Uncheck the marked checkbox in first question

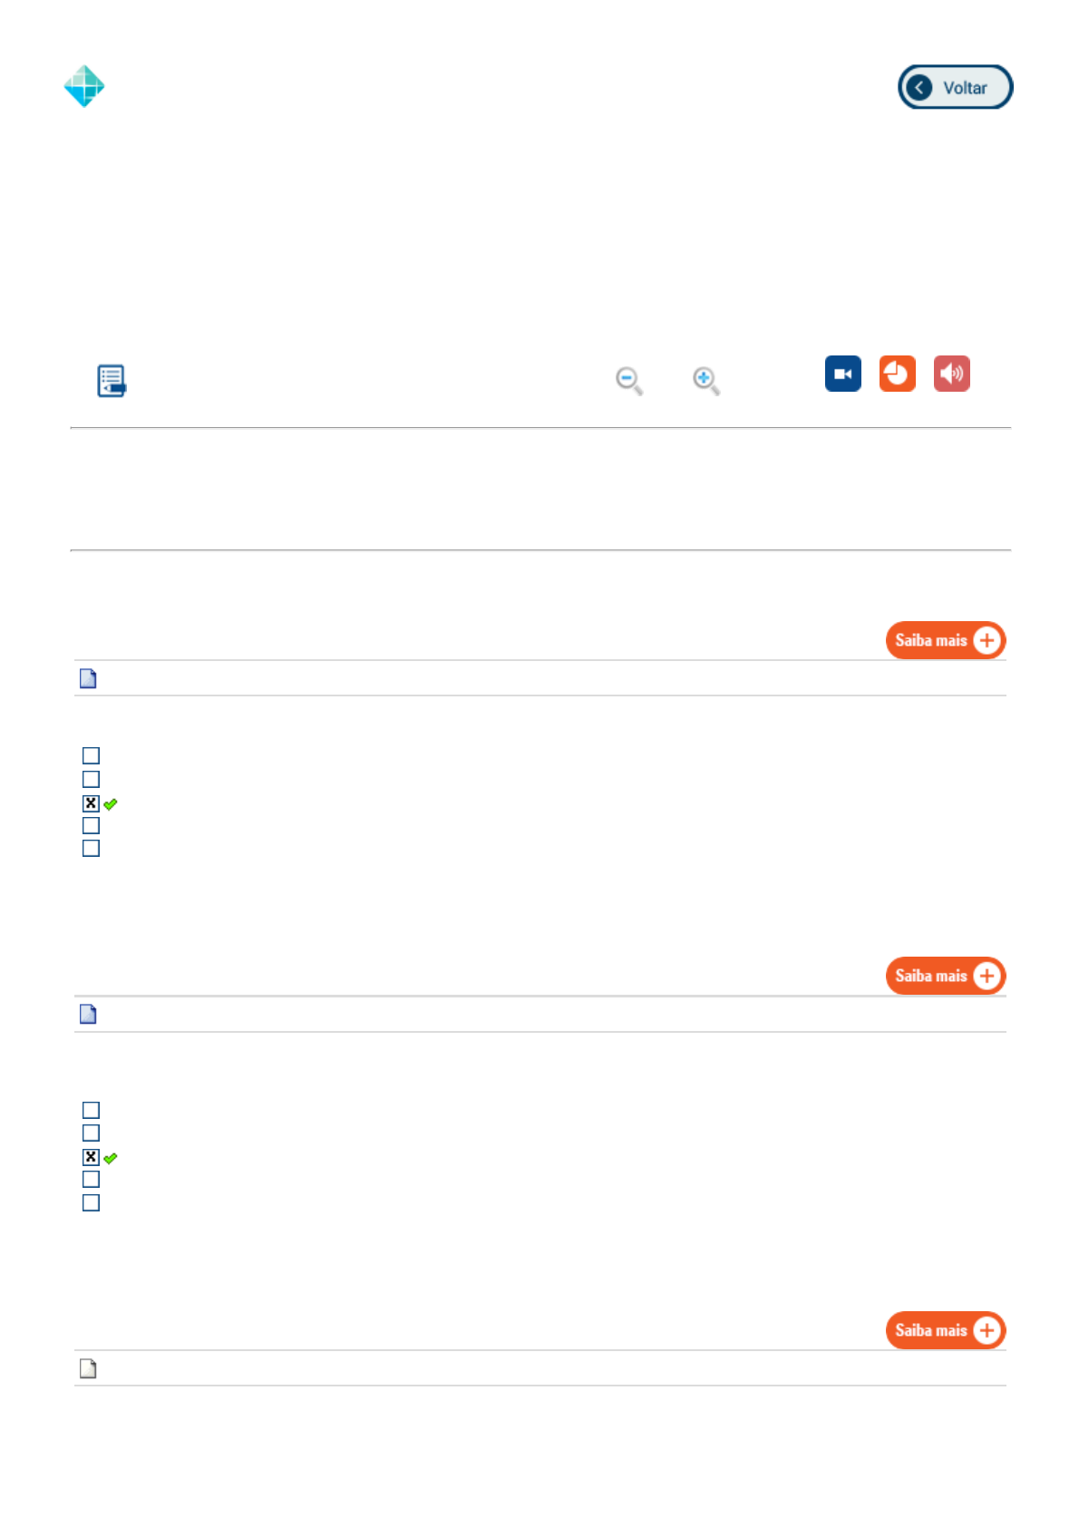91,803
